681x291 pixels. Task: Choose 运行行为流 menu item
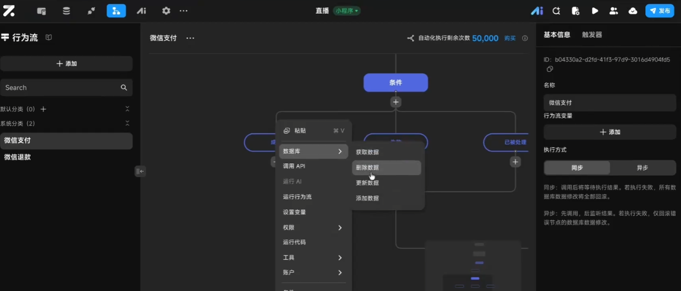click(313, 197)
